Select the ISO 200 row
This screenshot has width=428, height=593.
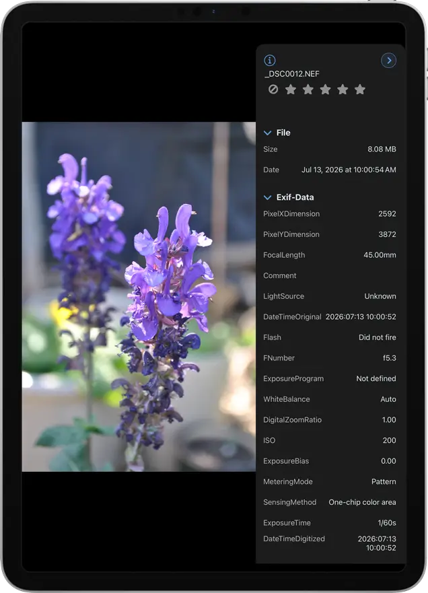[330, 440]
